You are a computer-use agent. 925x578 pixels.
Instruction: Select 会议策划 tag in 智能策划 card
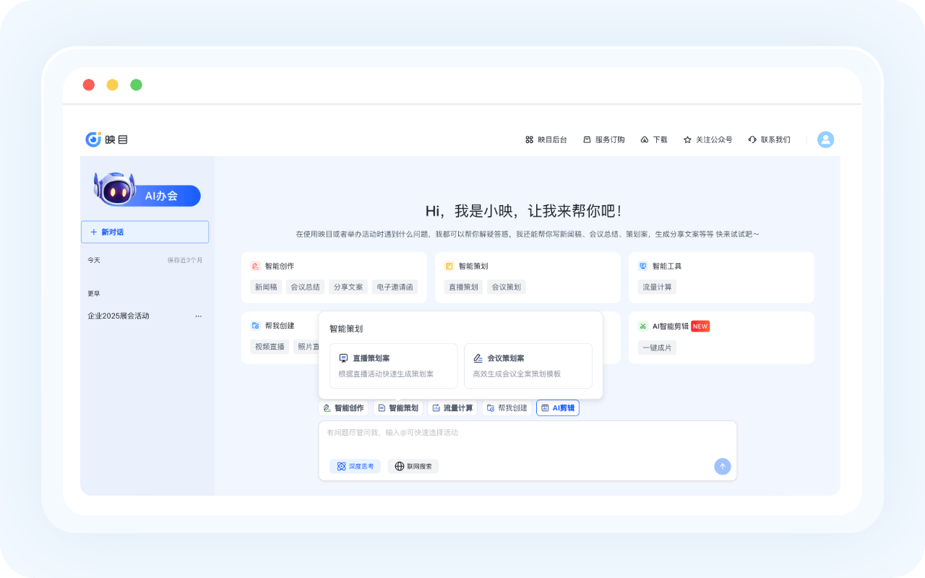click(506, 287)
